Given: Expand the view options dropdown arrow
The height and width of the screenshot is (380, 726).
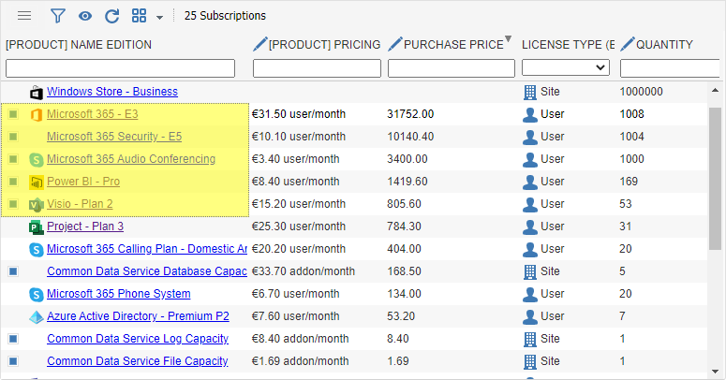Looking at the screenshot, I should tap(160, 18).
